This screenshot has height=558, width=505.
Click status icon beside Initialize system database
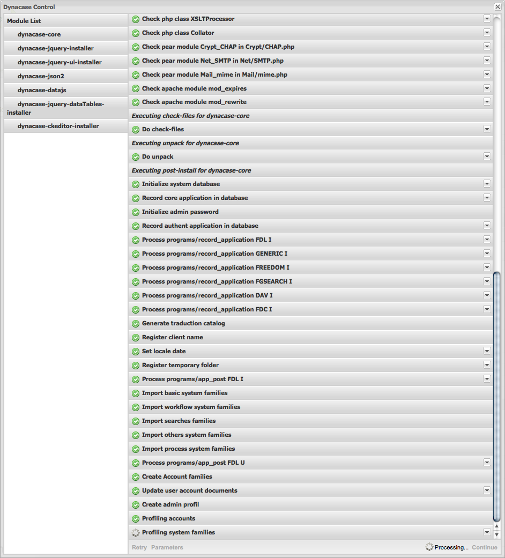click(136, 184)
